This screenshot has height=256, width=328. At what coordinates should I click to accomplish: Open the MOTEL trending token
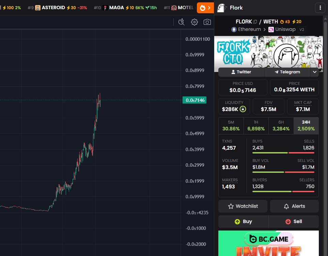point(179,8)
